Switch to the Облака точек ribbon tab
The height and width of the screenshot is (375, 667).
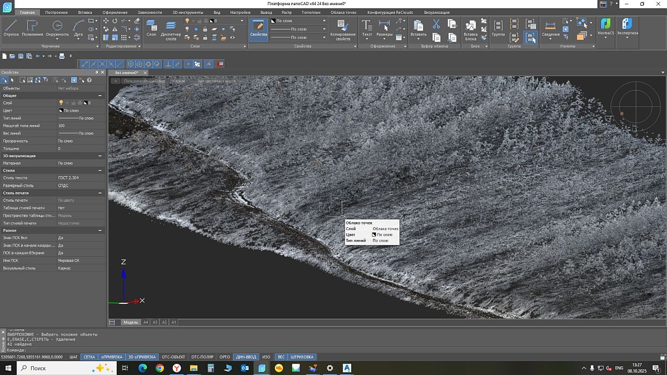tap(343, 12)
